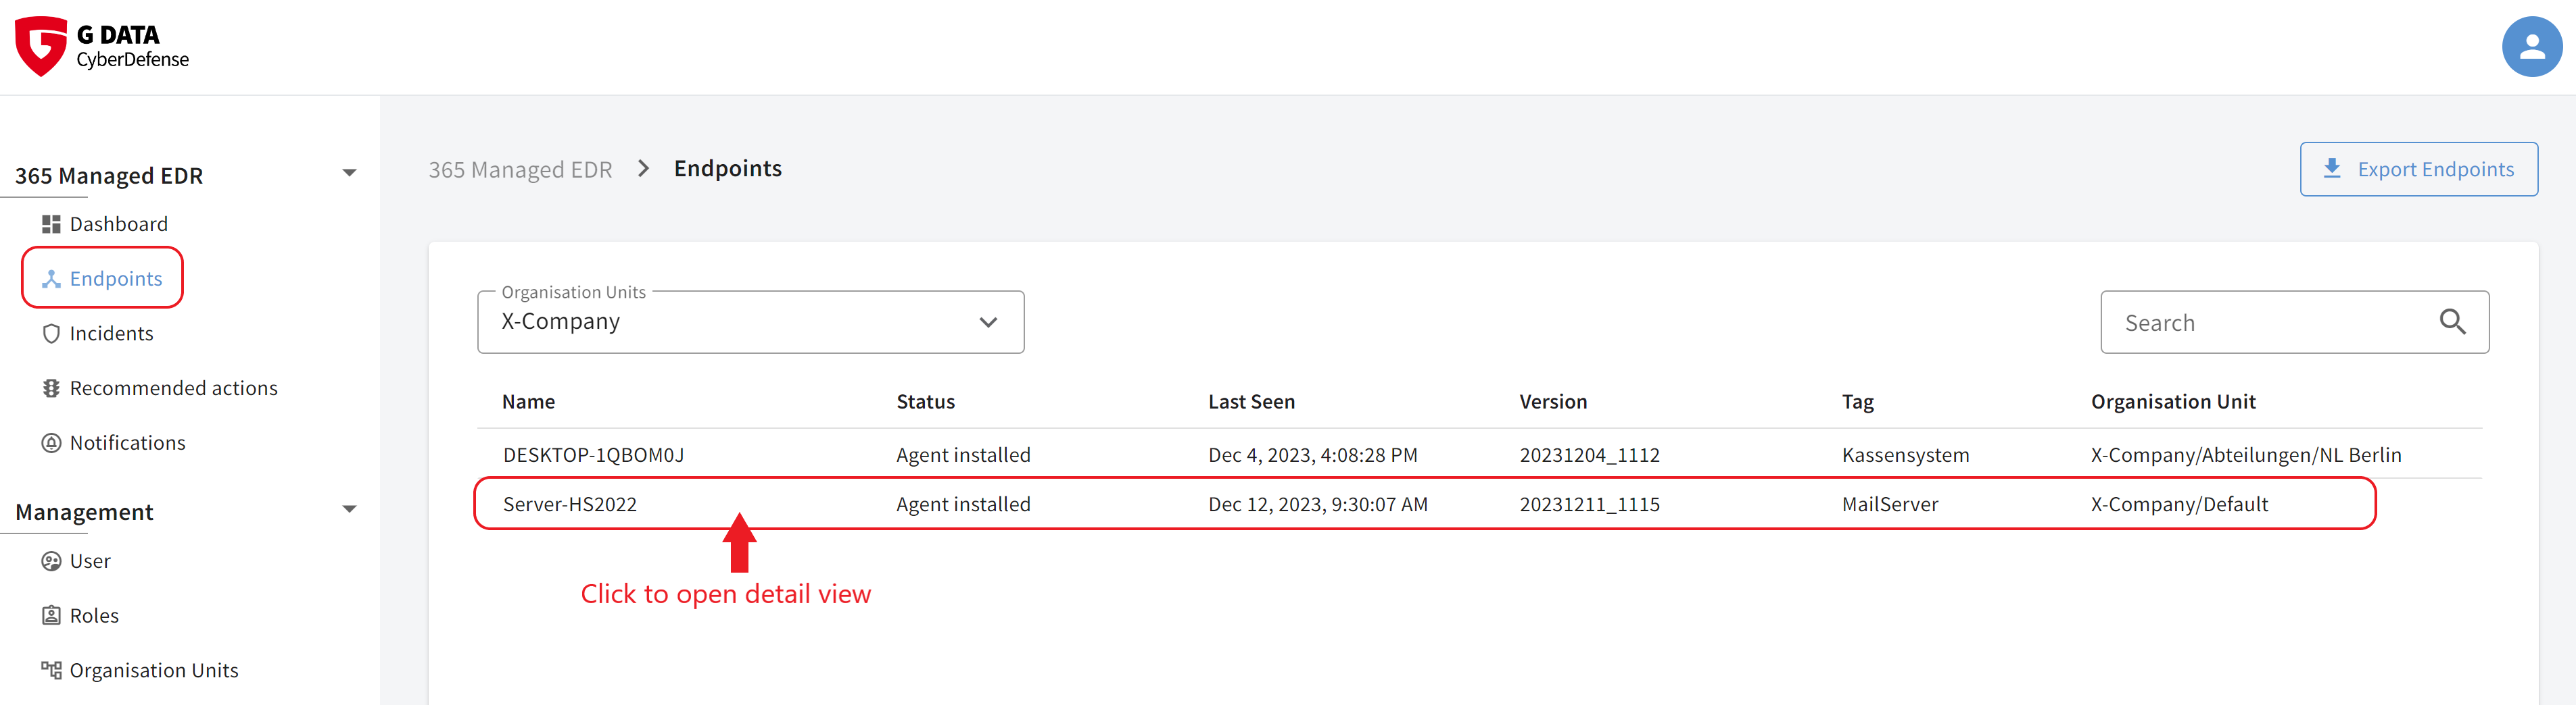Collapse the 365 Managed EDR section
Image resolution: width=2576 pixels, height=705 pixels.
pos(349,174)
